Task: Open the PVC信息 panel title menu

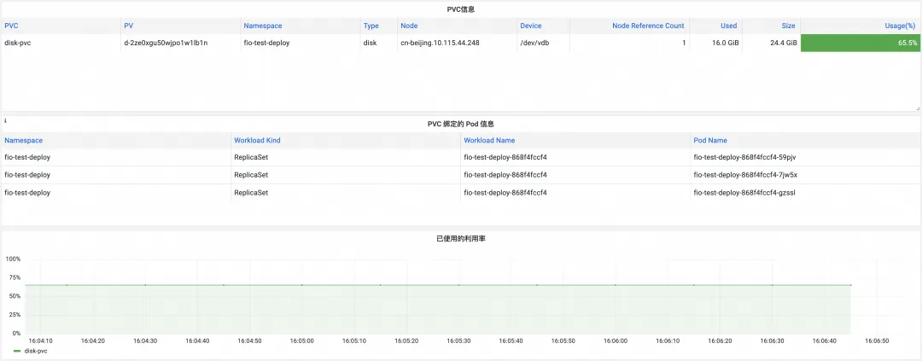Action: pyautogui.click(x=461, y=9)
